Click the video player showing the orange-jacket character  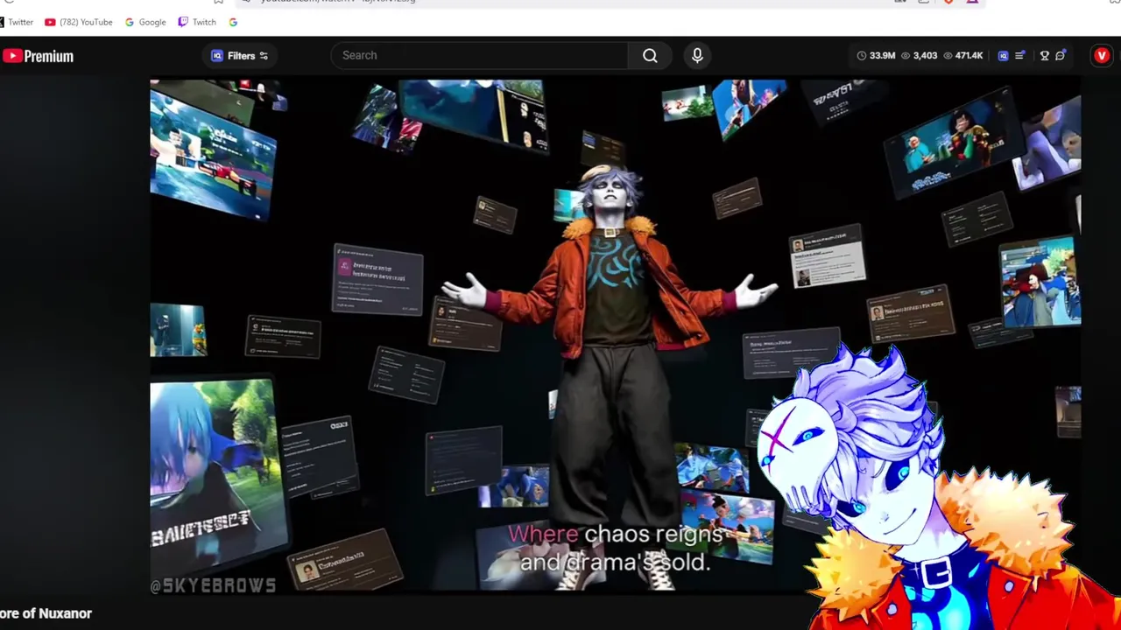pos(615,337)
